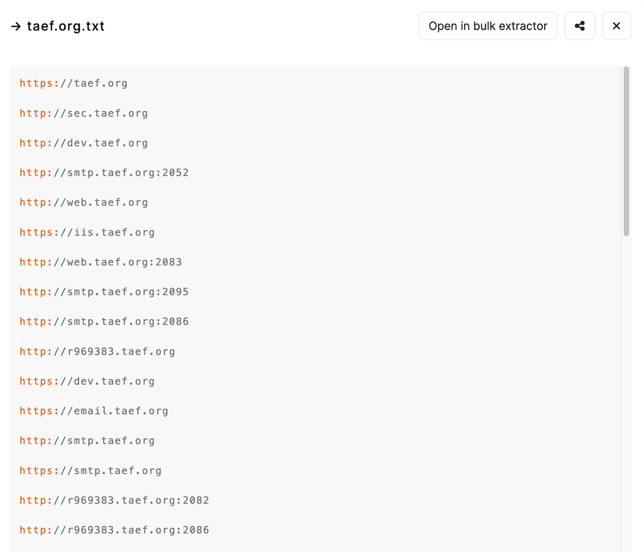This screenshot has width=642, height=560.
Task: Select the https://dev.taef.org line
Action: pos(87,381)
